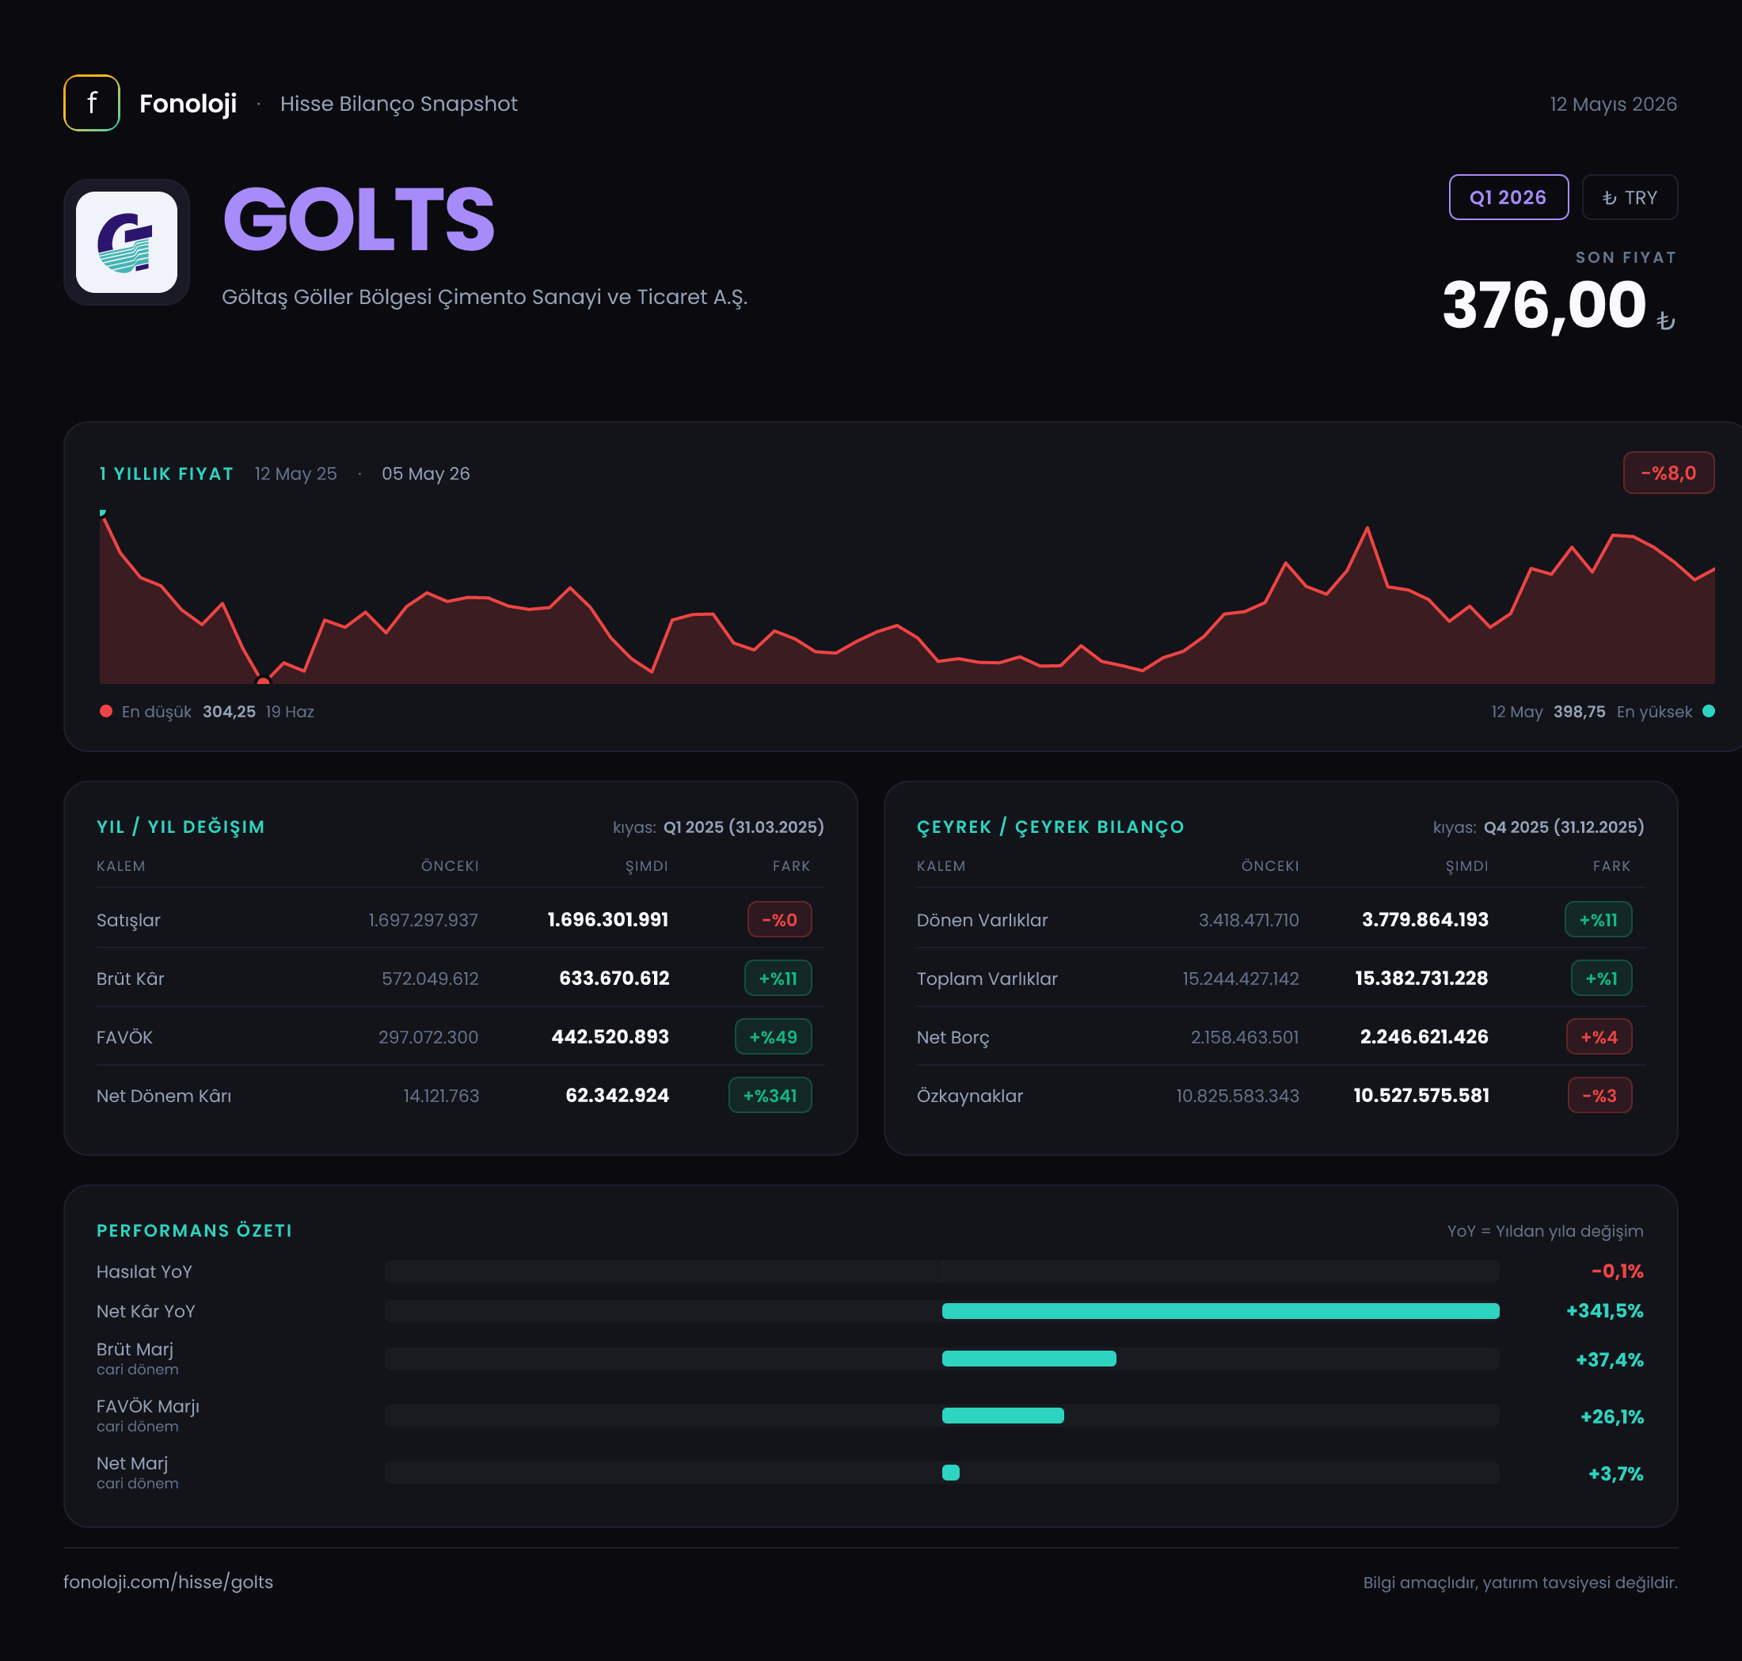Click the date '12 Mayıs 2026'

point(1613,104)
